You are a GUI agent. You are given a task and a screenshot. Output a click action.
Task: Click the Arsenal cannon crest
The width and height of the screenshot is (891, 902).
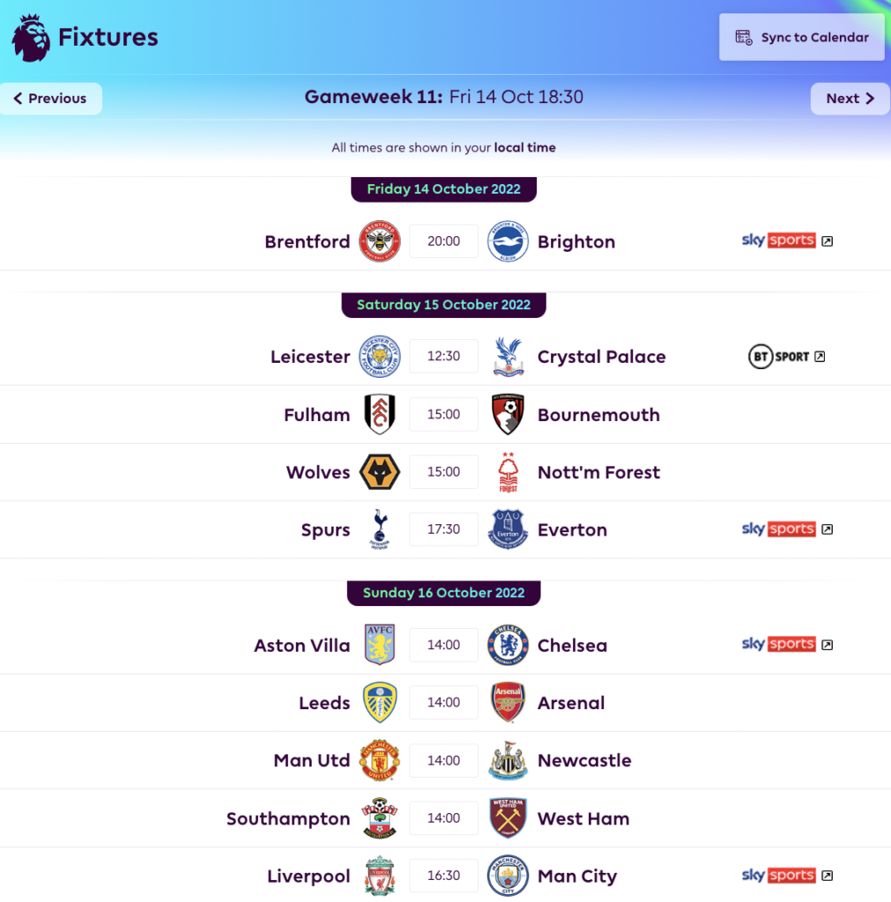(x=508, y=703)
